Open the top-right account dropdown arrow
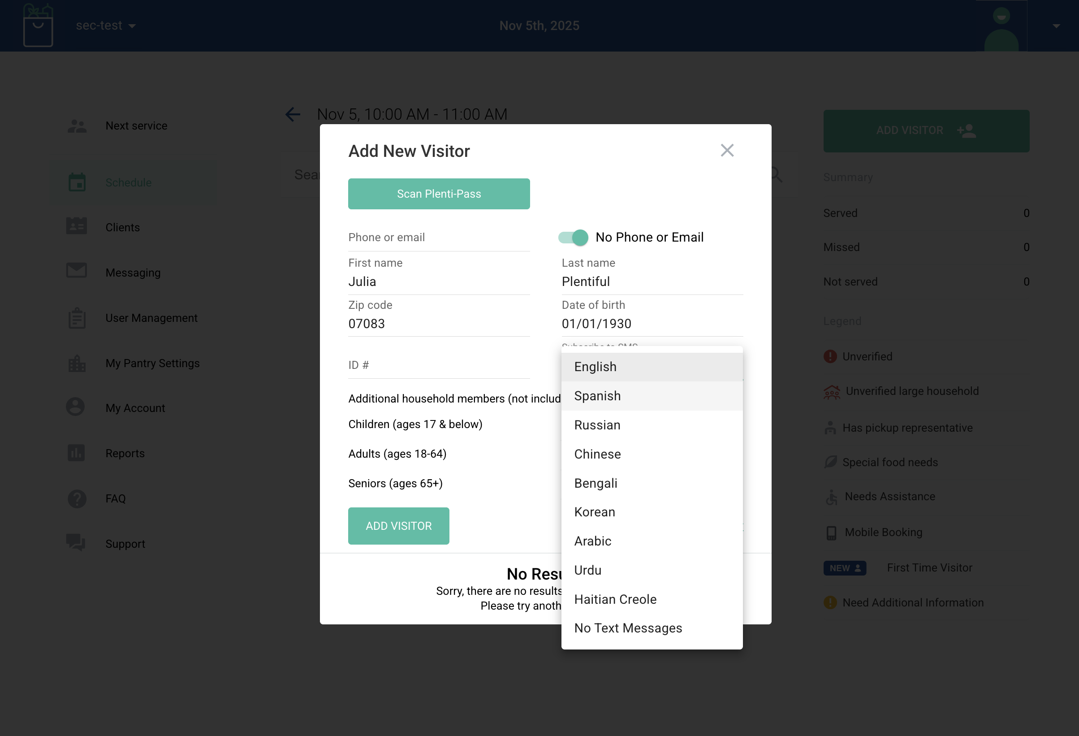This screenshot has width=1079, height=736. pyautogui.click(x=1056, y=26)
